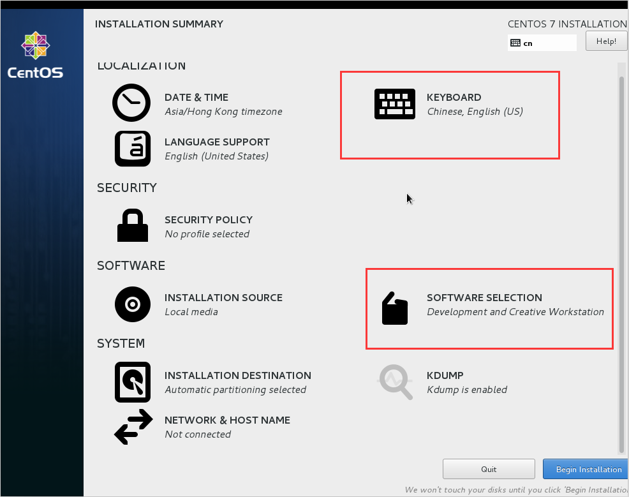Click 'Kdump is enabled' text
Screen dimensions: 629x497
467,389
